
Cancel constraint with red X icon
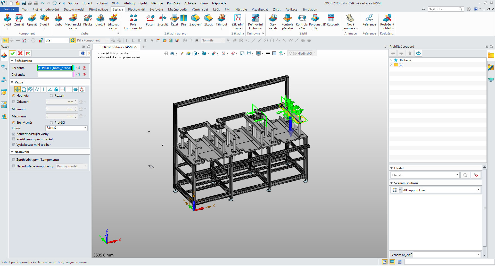20,53
